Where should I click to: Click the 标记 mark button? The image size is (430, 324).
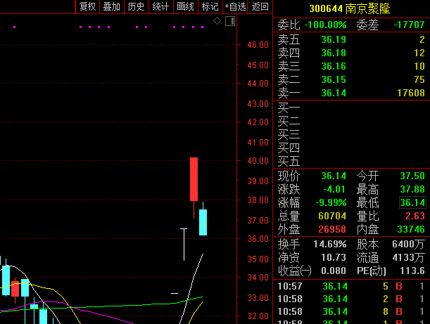click(210, 6)
